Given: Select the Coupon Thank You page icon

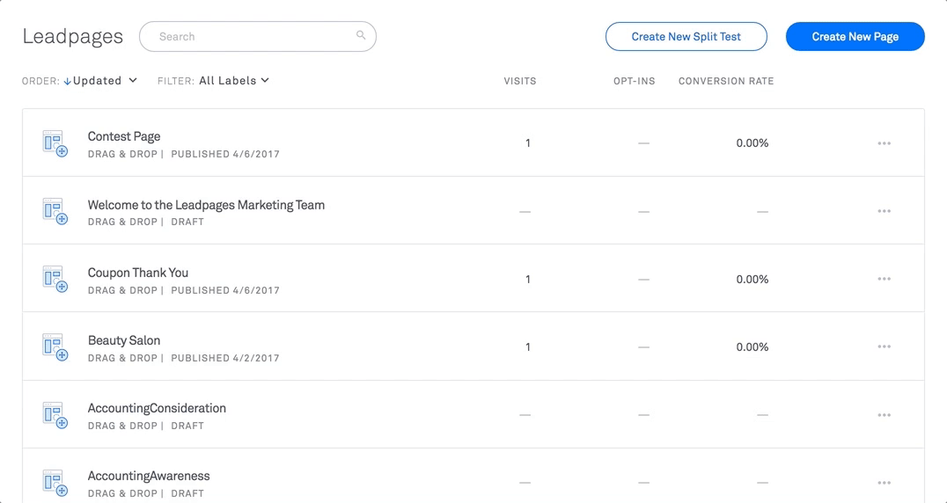Looking at the screenshot, I should [55, 280].
